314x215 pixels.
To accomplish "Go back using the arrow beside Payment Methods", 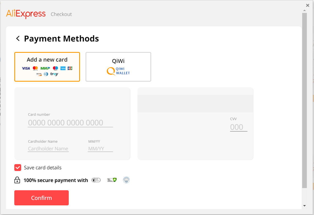I will pos(18,38).
